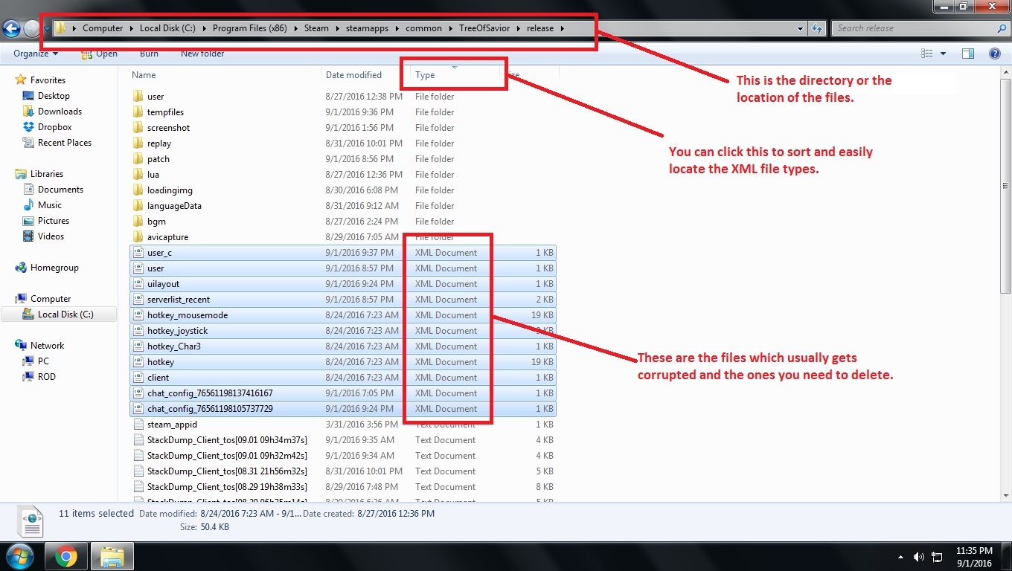Select the hotkey_mousemode XML file
This screenshot has width=1012, height=571.
coord(188,315)
